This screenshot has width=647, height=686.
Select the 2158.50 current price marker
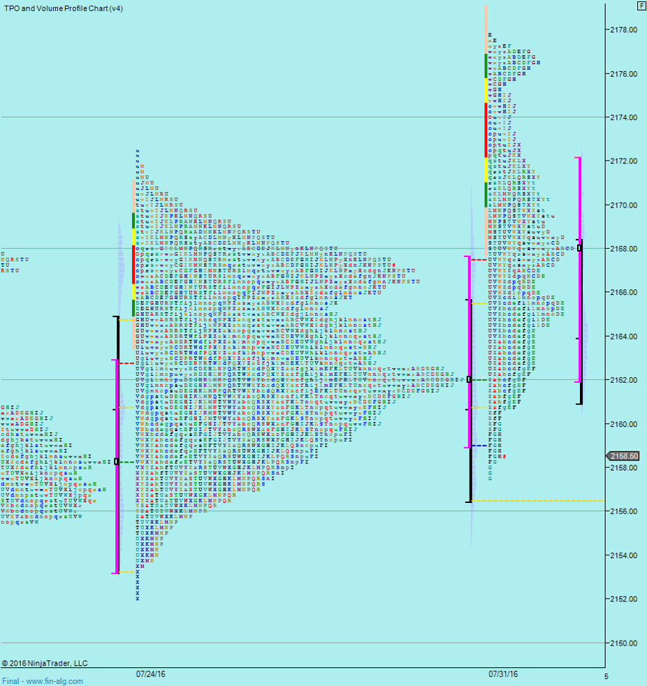624,455
